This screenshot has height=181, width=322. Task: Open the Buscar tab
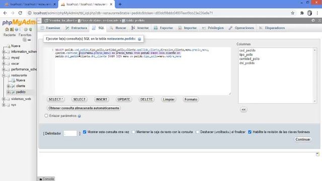[x=118, y=28]
